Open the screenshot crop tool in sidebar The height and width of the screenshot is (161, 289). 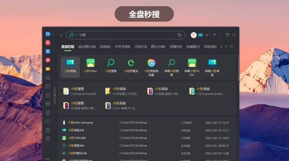[48, 34]
